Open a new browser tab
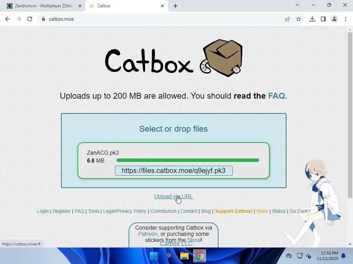The height and width of the screenshot is (264, 353). tap(175, 6)
